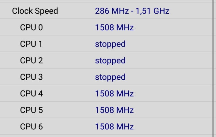Click the CPU 3 label
Image resolution: width=216 pixels, height=137 pixels.
tap(31, 77)
